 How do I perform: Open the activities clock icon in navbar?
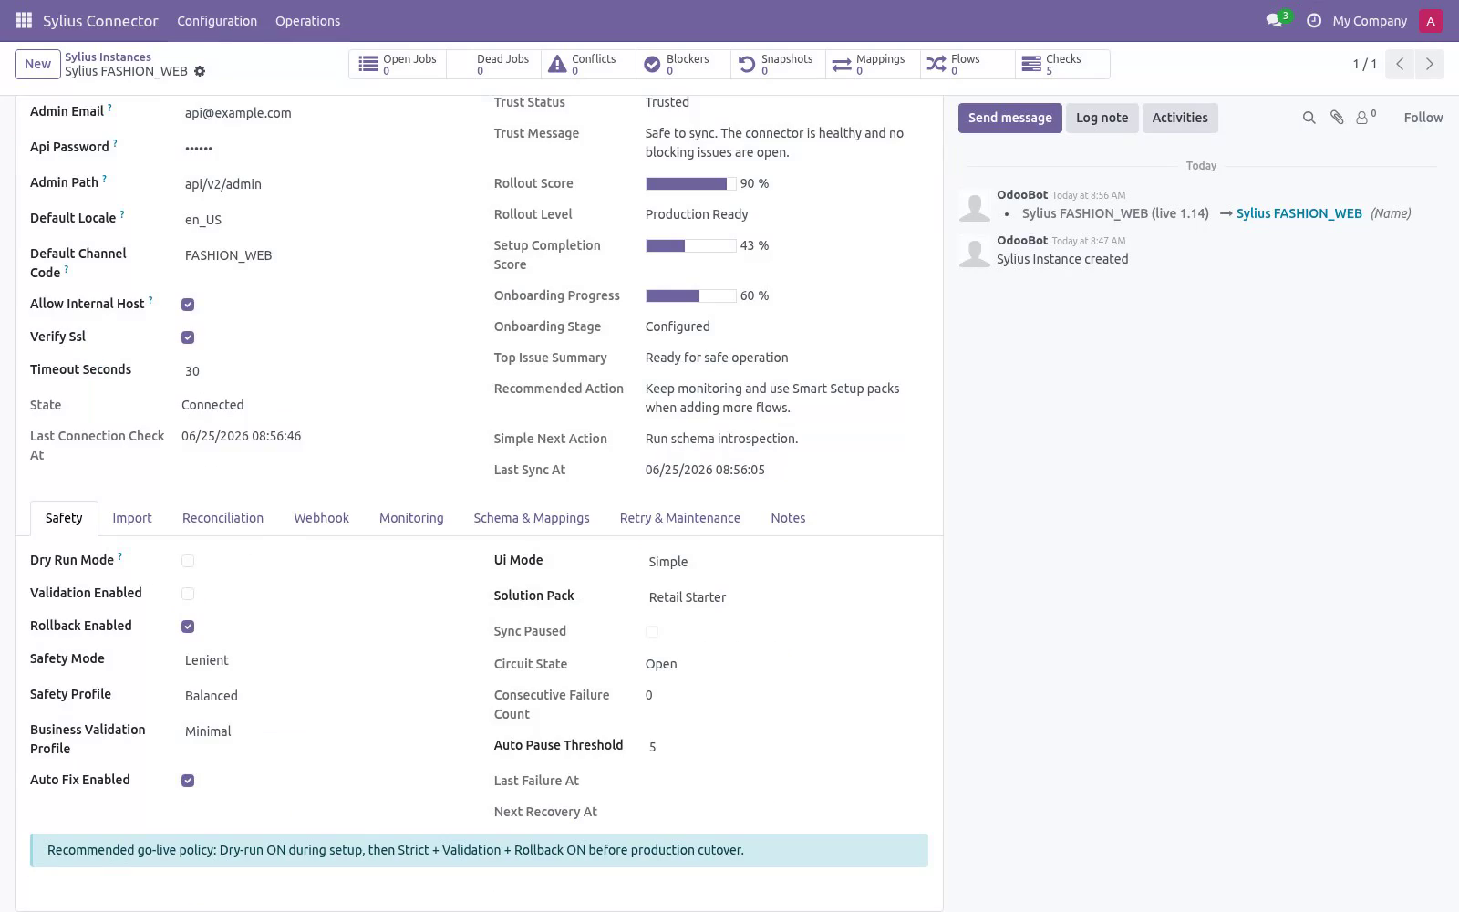click(1314, 21)
